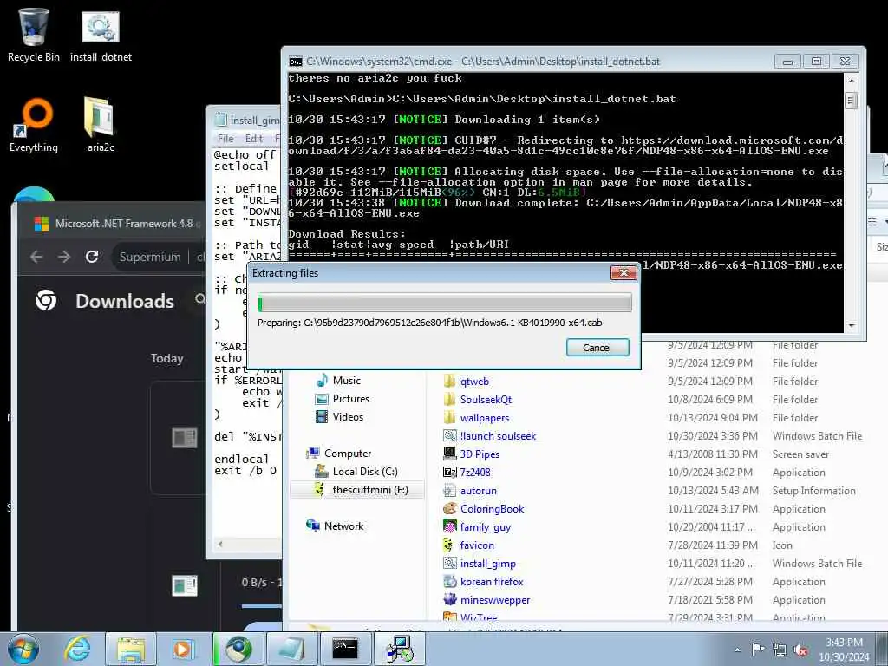Show hidden system tray icons
The width and height of the screenshot is (888, 666).
(x=737, y=650)
